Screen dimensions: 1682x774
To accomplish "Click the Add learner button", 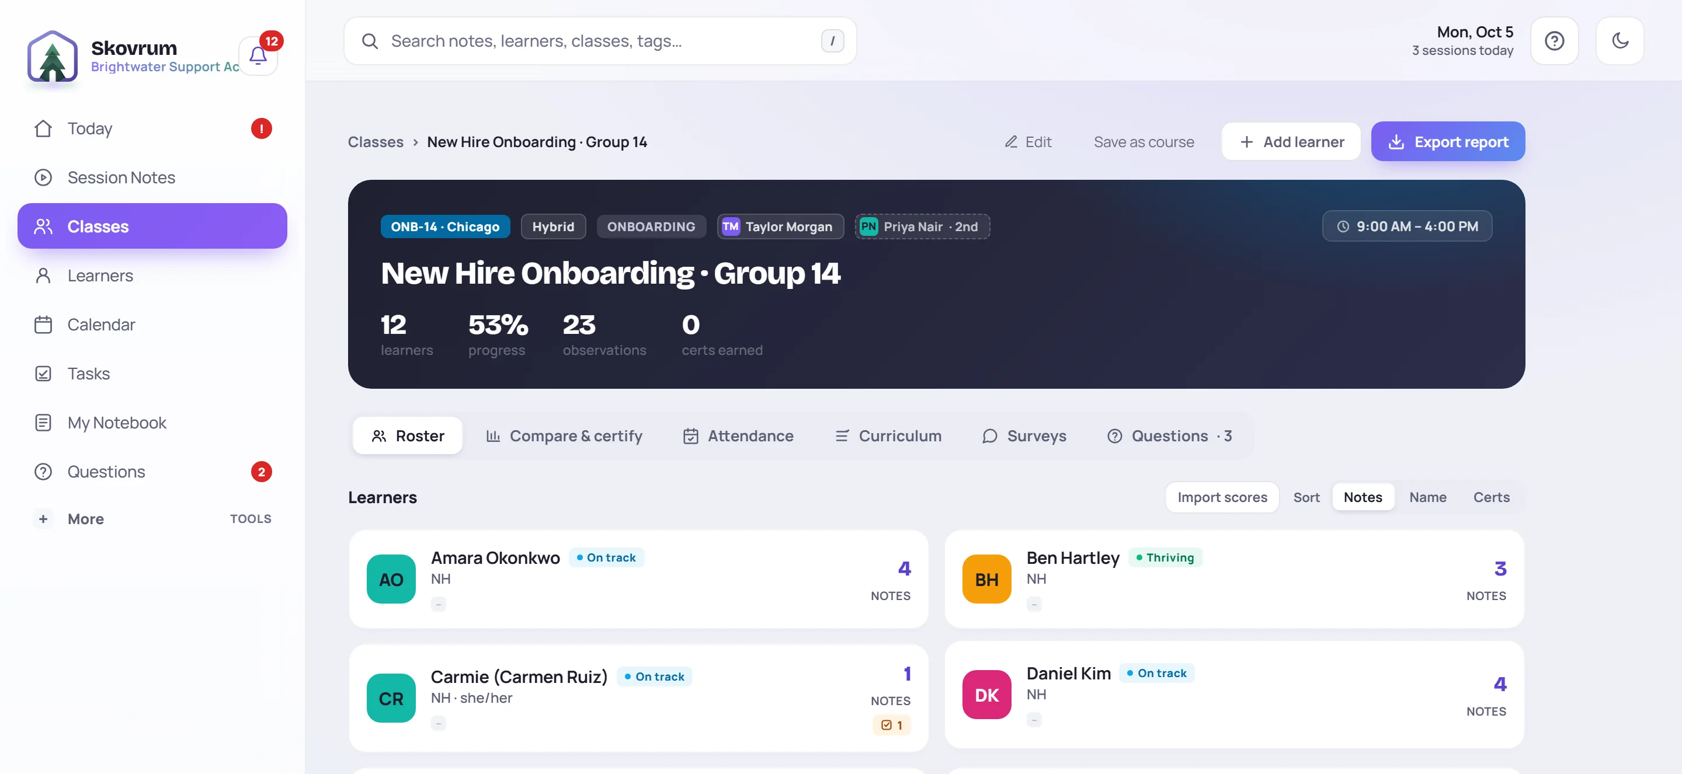I will pos(1291,142).
